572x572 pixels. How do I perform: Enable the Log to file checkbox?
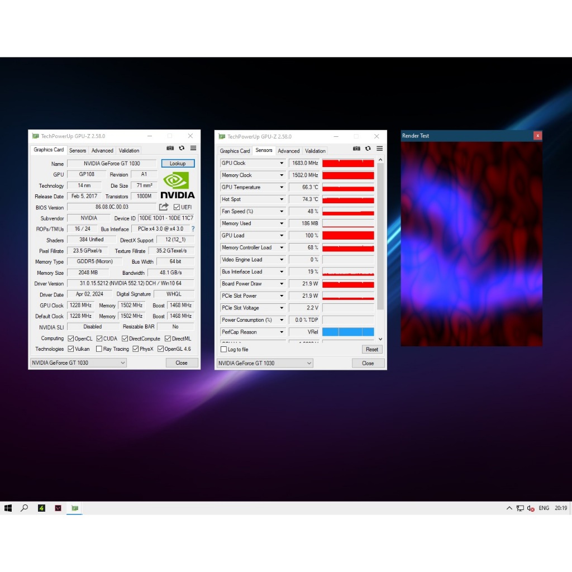[224, 350]
